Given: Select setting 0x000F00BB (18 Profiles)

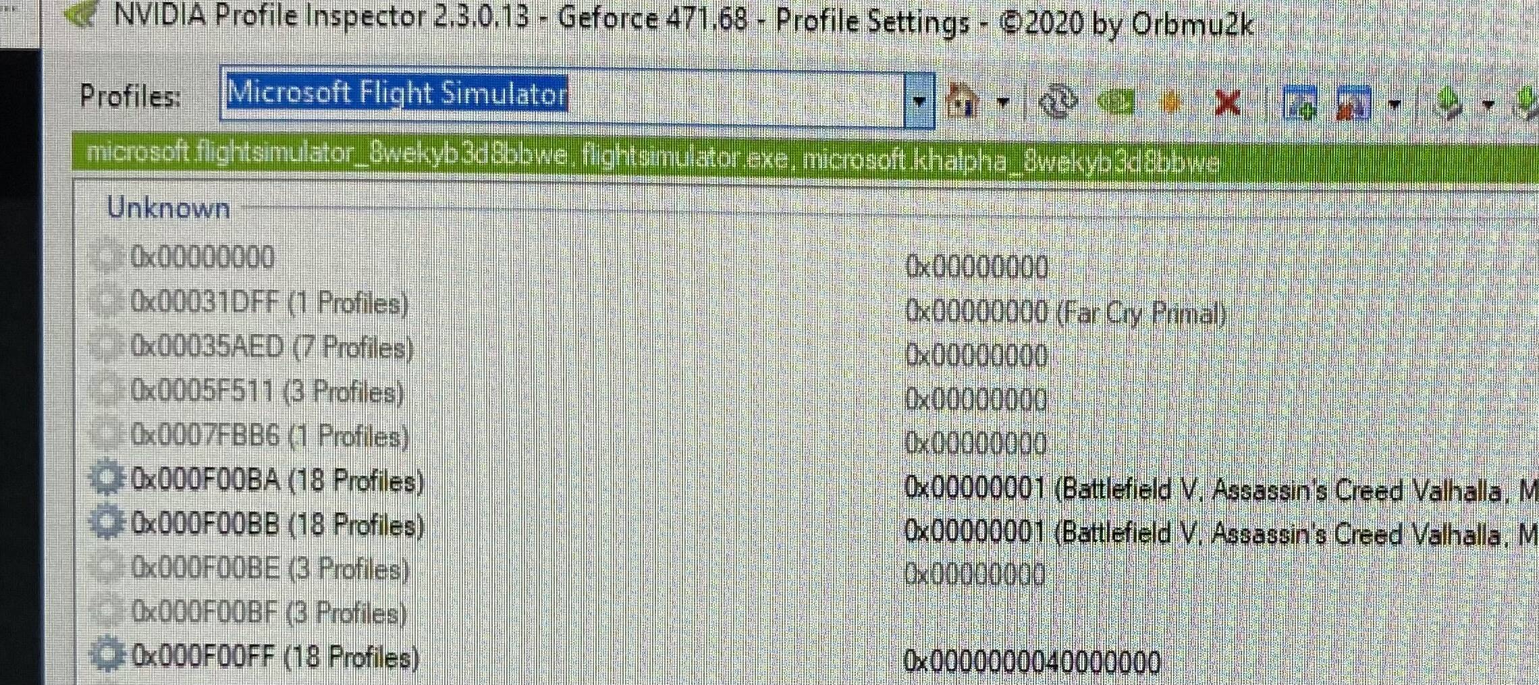Looking at the screenshot, I should (x=277, y=524).
